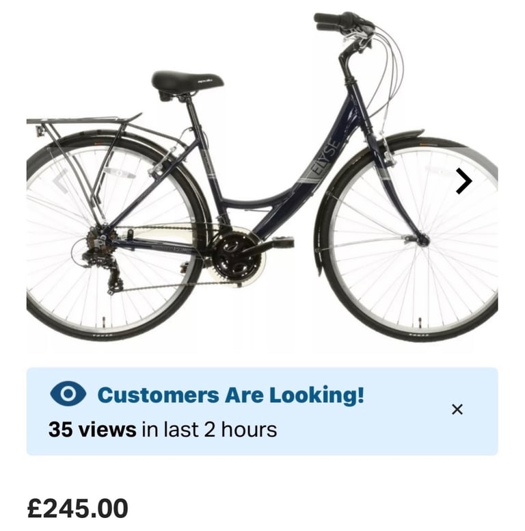Viewport: 525px width, 531px height.
Task: Select the 35 views text
Action: 92,430
